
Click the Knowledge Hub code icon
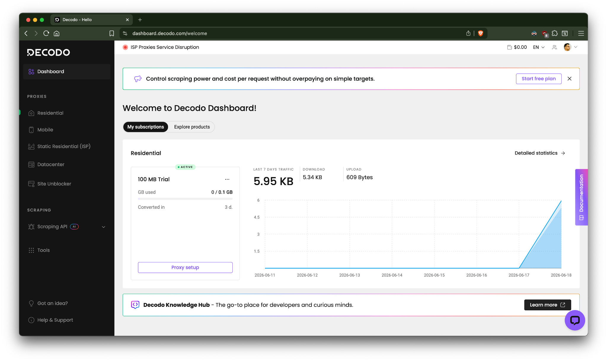135,305
